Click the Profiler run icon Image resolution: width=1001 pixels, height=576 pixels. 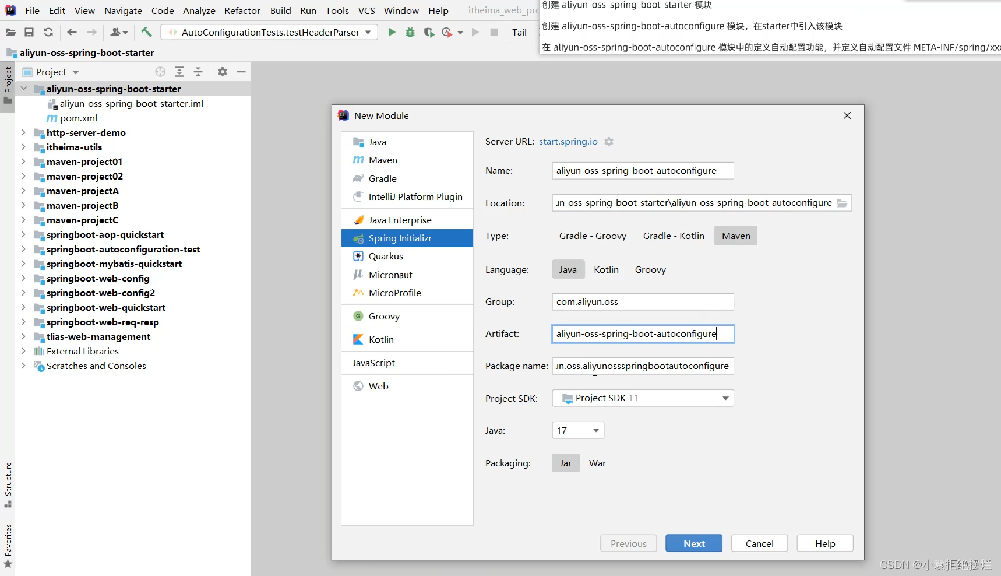447,32
